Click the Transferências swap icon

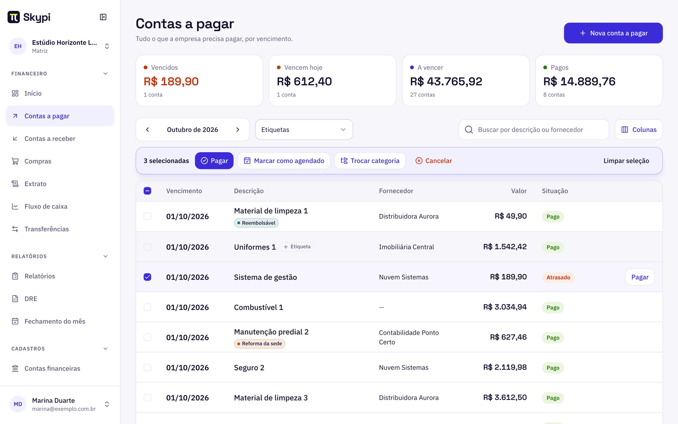[x=15, y=229]
